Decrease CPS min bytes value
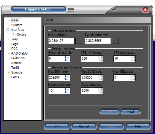 click(x=100, y=60)
